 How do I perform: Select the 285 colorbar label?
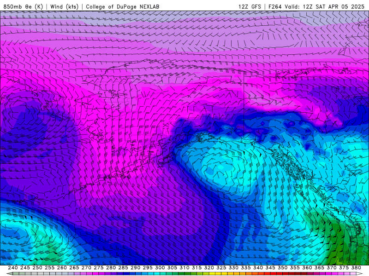coord(123,268)
